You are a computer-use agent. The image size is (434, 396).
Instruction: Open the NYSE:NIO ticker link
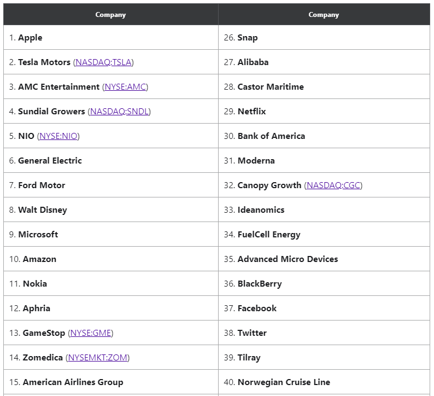point(58,136)
